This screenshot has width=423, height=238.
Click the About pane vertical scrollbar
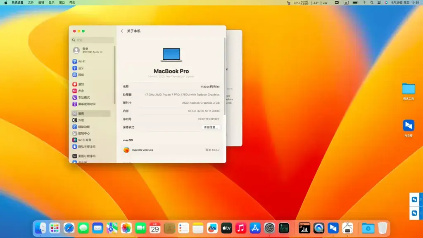224,76
